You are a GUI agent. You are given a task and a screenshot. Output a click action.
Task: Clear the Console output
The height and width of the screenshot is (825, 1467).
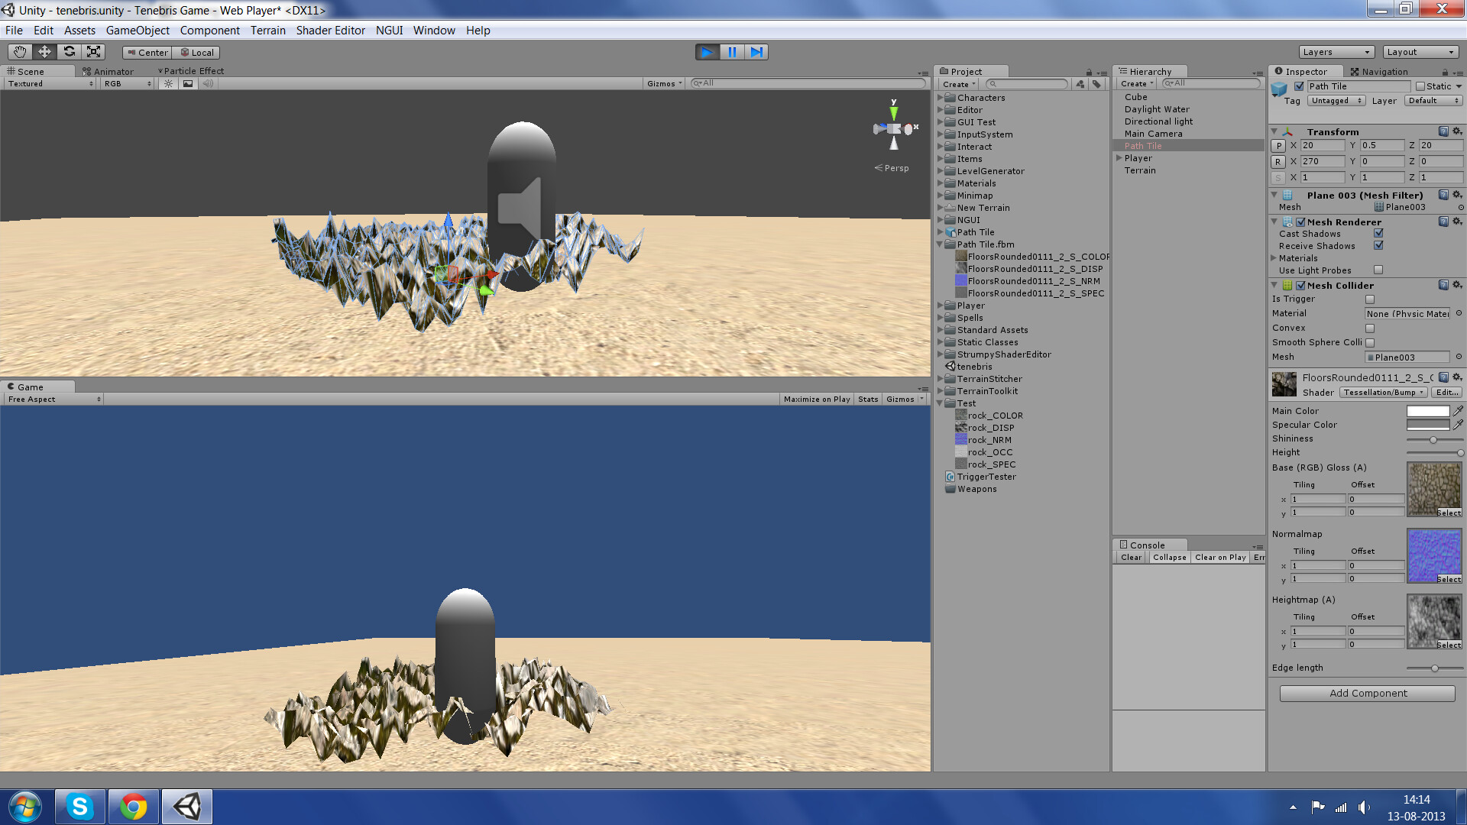pos(1131,557)
